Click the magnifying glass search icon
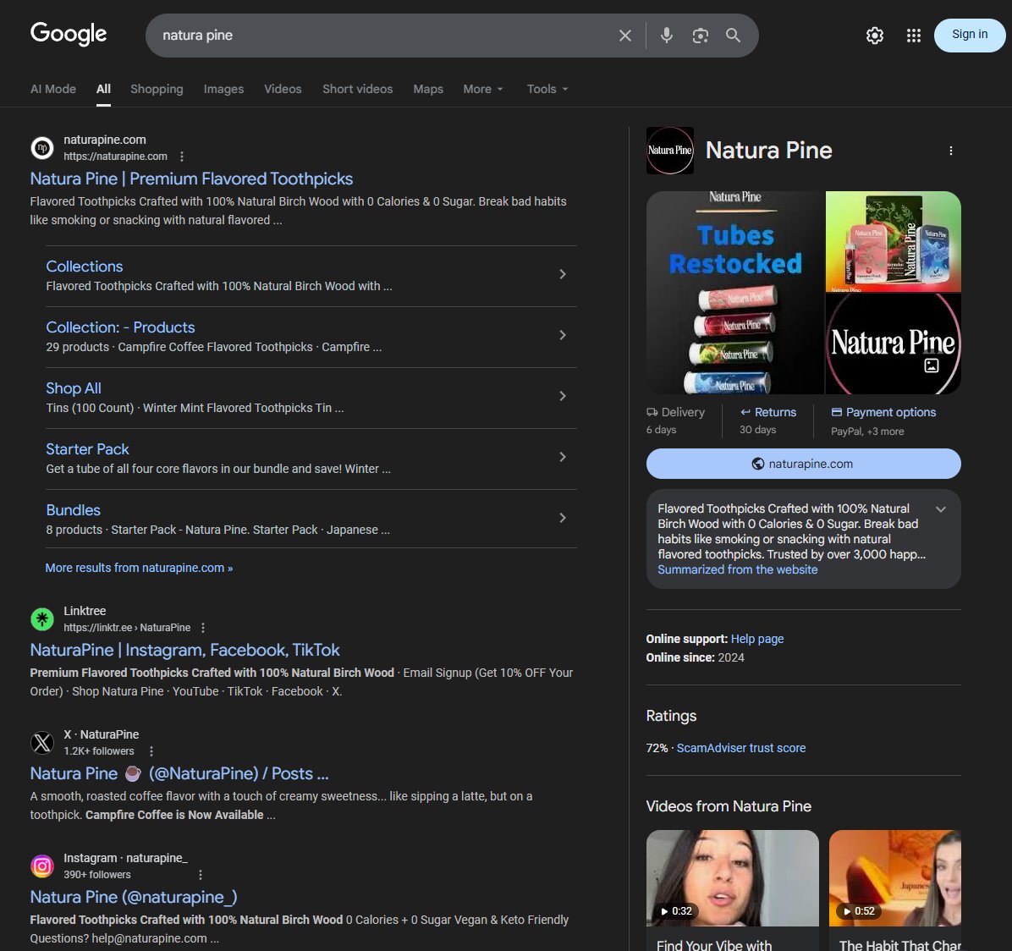Viewport: 1012px width, 951px height. 733,36
